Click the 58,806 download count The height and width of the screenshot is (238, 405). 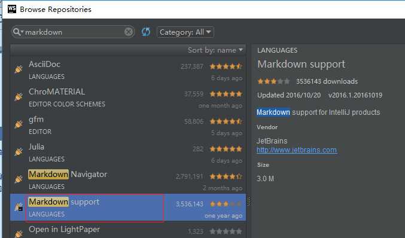pos(194,121)
